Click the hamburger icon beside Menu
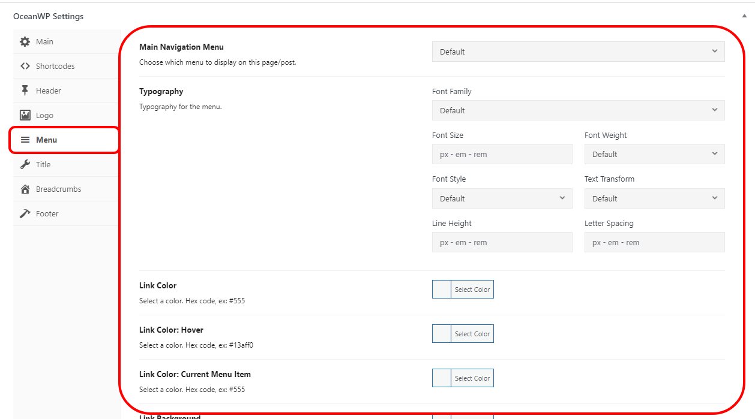Screen dimensions: 755x419 tap(25, 140)
